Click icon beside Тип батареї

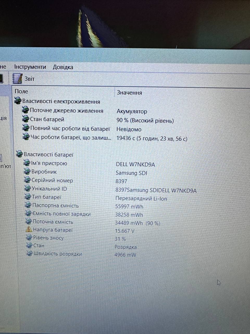[x=28, y=196]
